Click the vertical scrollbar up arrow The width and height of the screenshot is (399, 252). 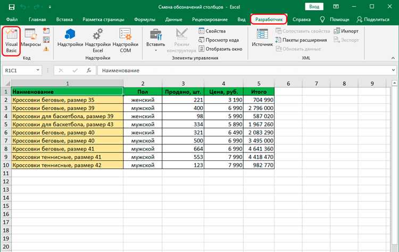pos(394,83)
